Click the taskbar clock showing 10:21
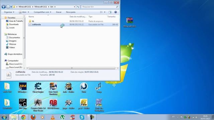 [205, 117]
